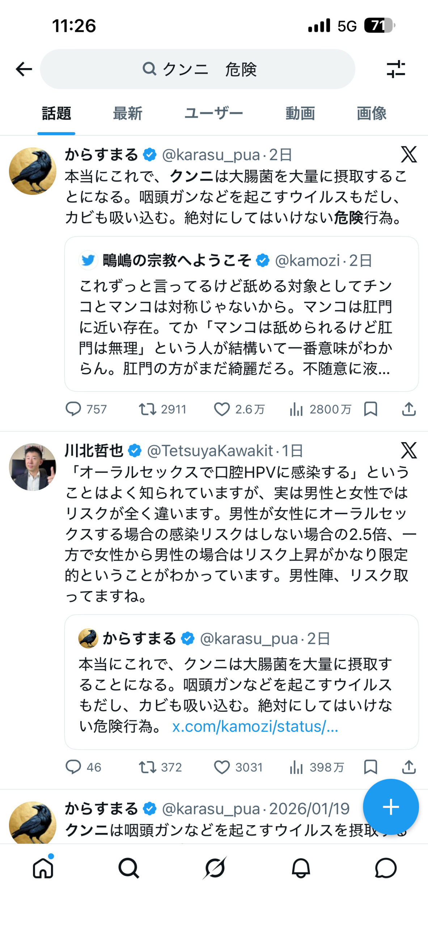This screenshot has width=428, height=927.
Task: Open notifications bell in bottom bar
Action: point(301,868)
